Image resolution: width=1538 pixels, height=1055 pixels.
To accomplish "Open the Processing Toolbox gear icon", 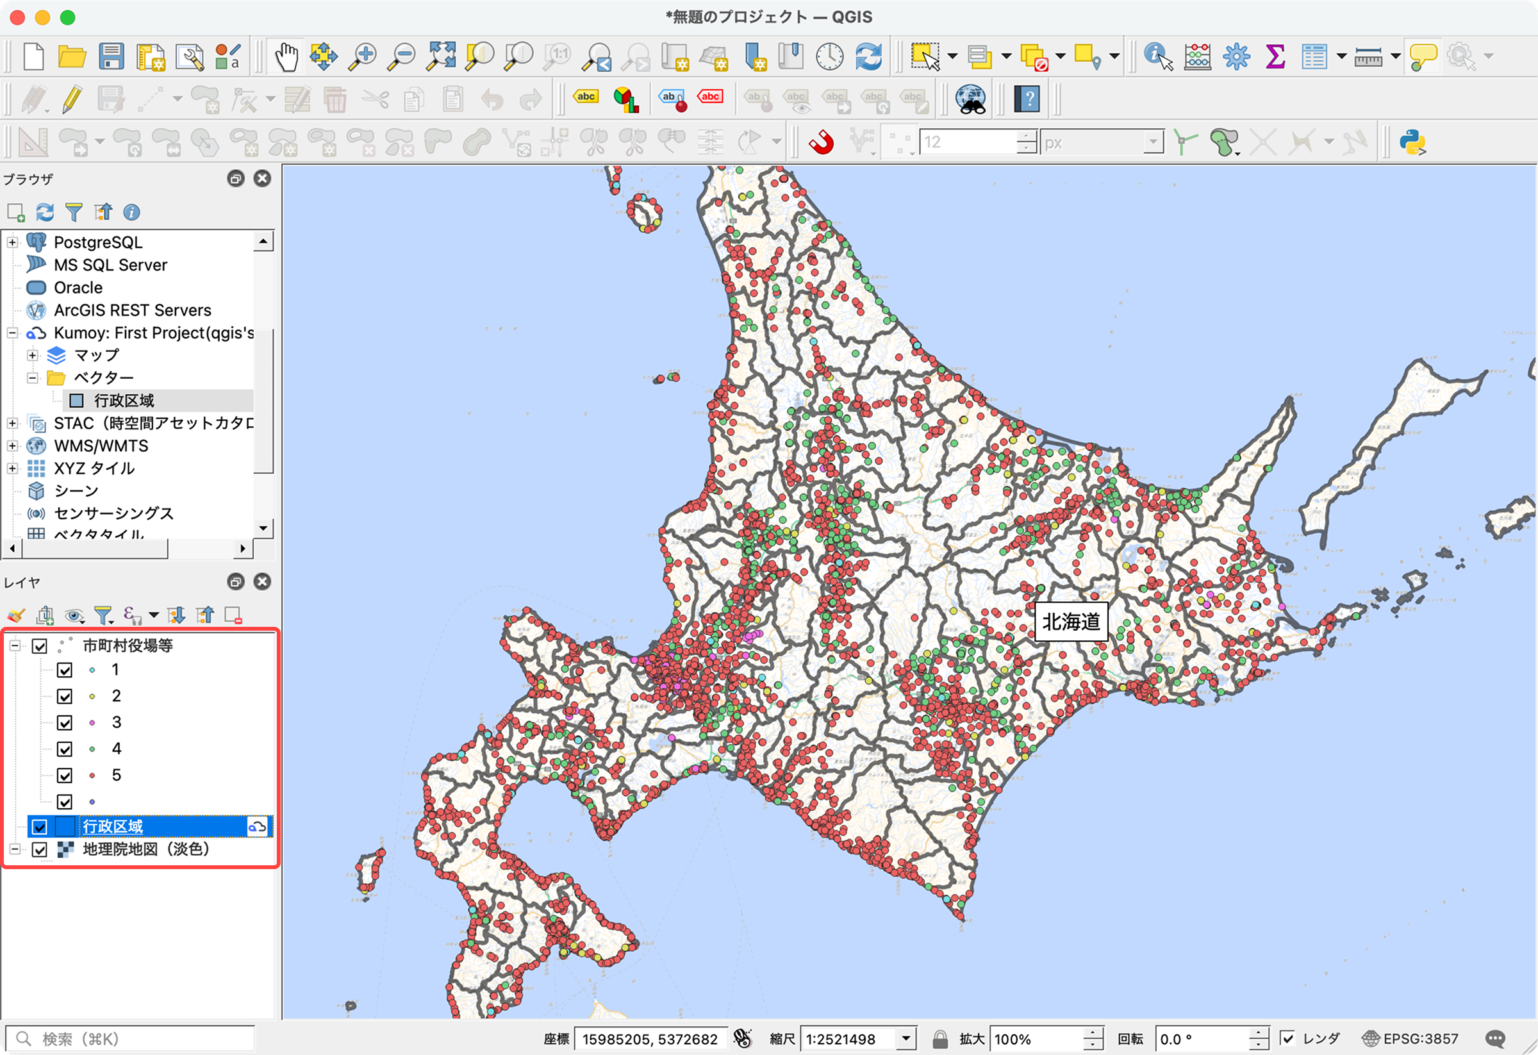I will [x=1236, y=56].
